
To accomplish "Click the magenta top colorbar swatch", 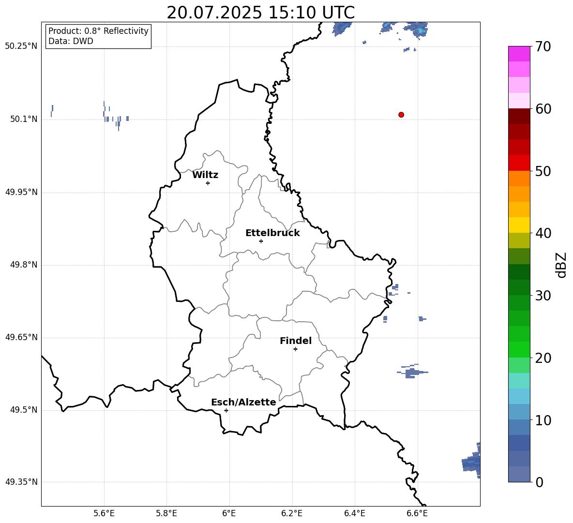I will 519,54.
